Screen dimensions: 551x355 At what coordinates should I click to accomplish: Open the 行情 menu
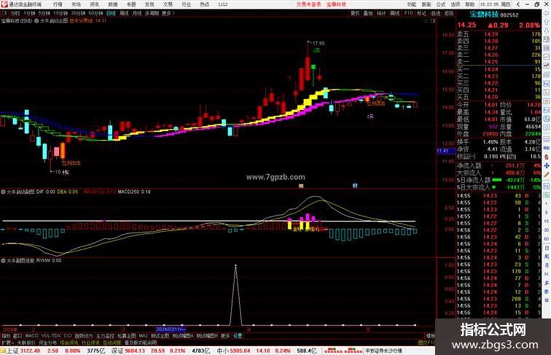click(x=58, y=4)
